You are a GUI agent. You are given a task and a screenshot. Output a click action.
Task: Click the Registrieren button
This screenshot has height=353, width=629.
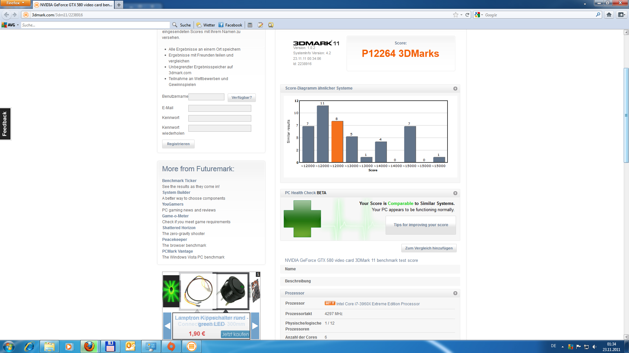point(178,144)
